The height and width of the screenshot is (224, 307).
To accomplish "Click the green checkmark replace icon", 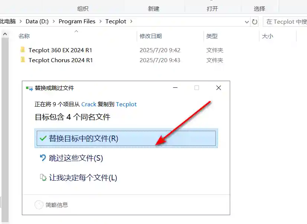I will pyautogui.click(x=43, y=138).
